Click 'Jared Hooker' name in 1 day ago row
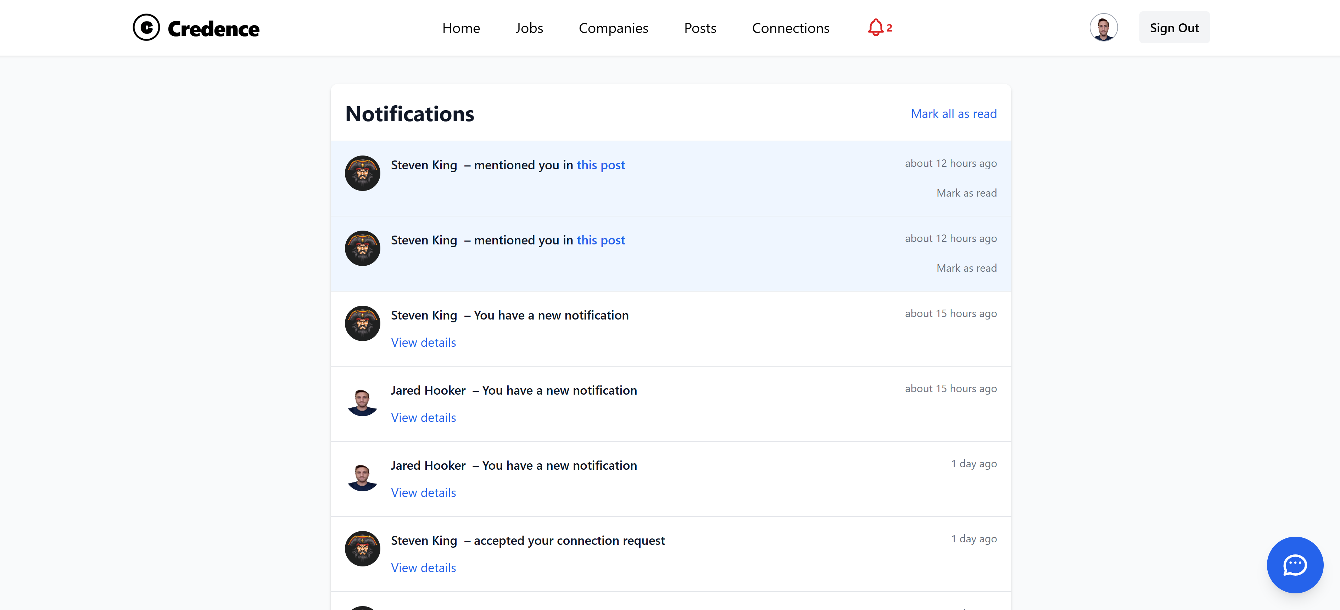The image size is (1340, 610). point(428,465)
